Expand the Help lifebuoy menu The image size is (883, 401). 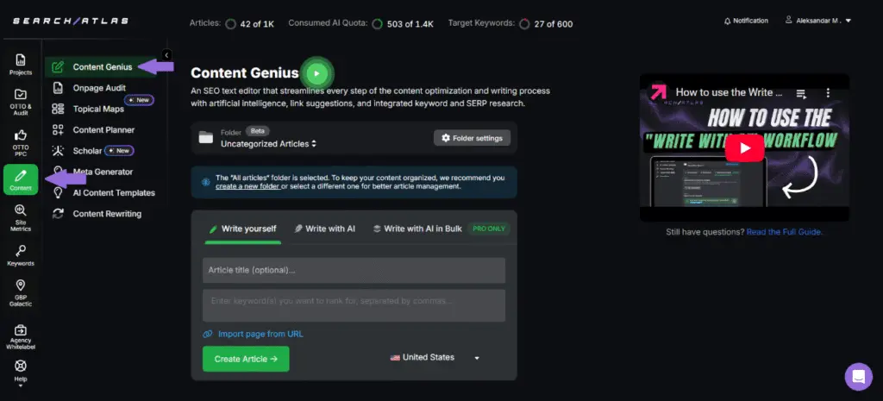pyautogui.click(x=21, y=373)
